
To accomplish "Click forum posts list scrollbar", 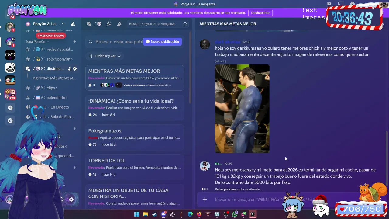I will point(191,67).
